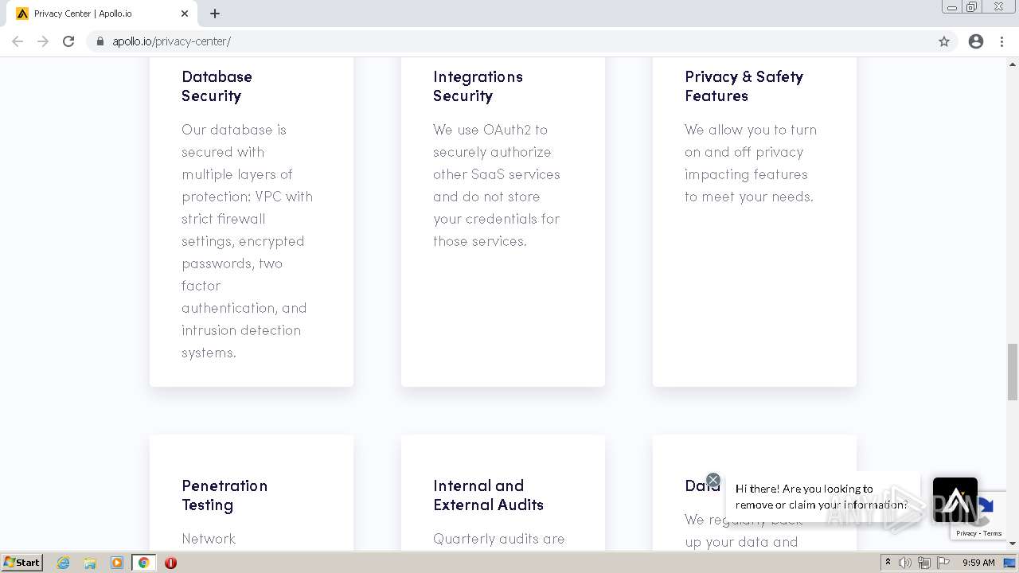Click the browser back arrow

[18, 41]
